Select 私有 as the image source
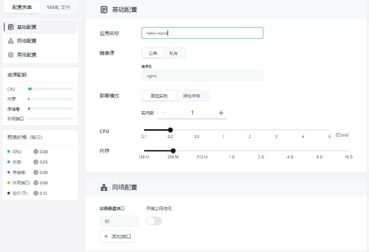This screenshot has height=252, width=369. [173, 53]
